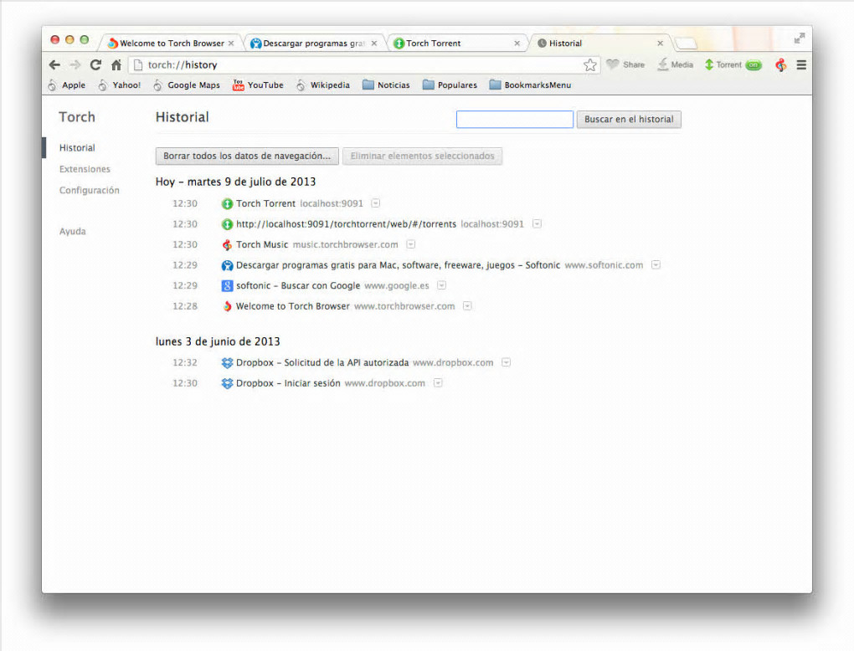Image resolution: width=854 pixels, height=651 pixels.
Task: Focus the history search field
Action: pos(515,119)
